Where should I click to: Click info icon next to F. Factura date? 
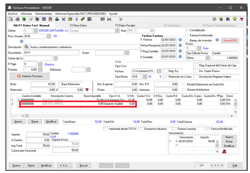(x=180, y=40)
